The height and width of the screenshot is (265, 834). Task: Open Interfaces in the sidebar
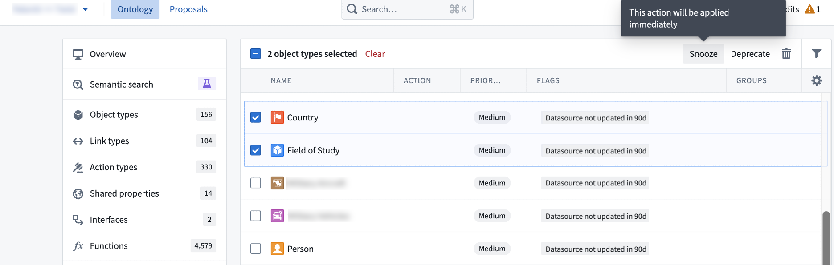144,220
